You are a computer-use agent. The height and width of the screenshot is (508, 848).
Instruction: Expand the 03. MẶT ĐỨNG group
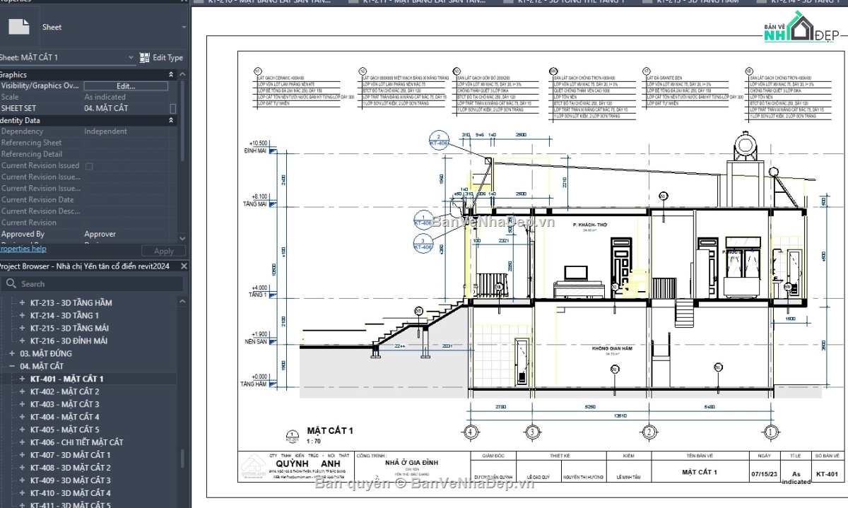11,353
